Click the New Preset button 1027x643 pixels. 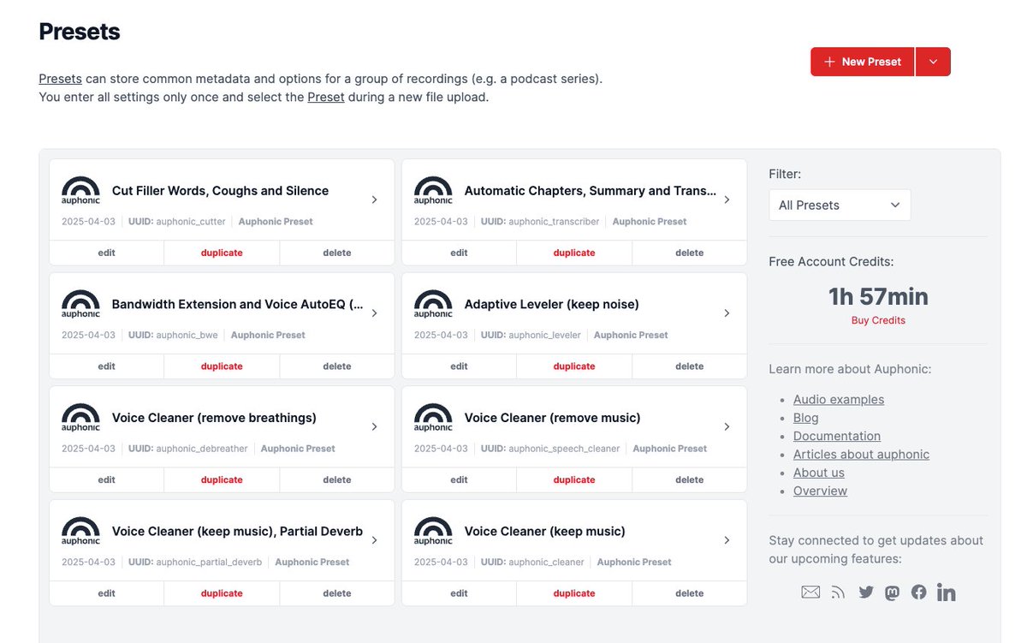click(862, 62)
